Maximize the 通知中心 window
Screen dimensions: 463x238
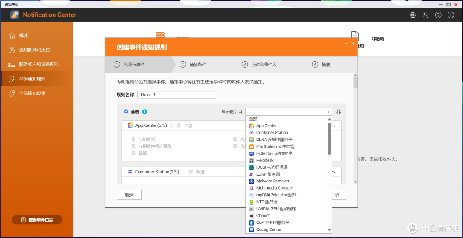point(448,4)
